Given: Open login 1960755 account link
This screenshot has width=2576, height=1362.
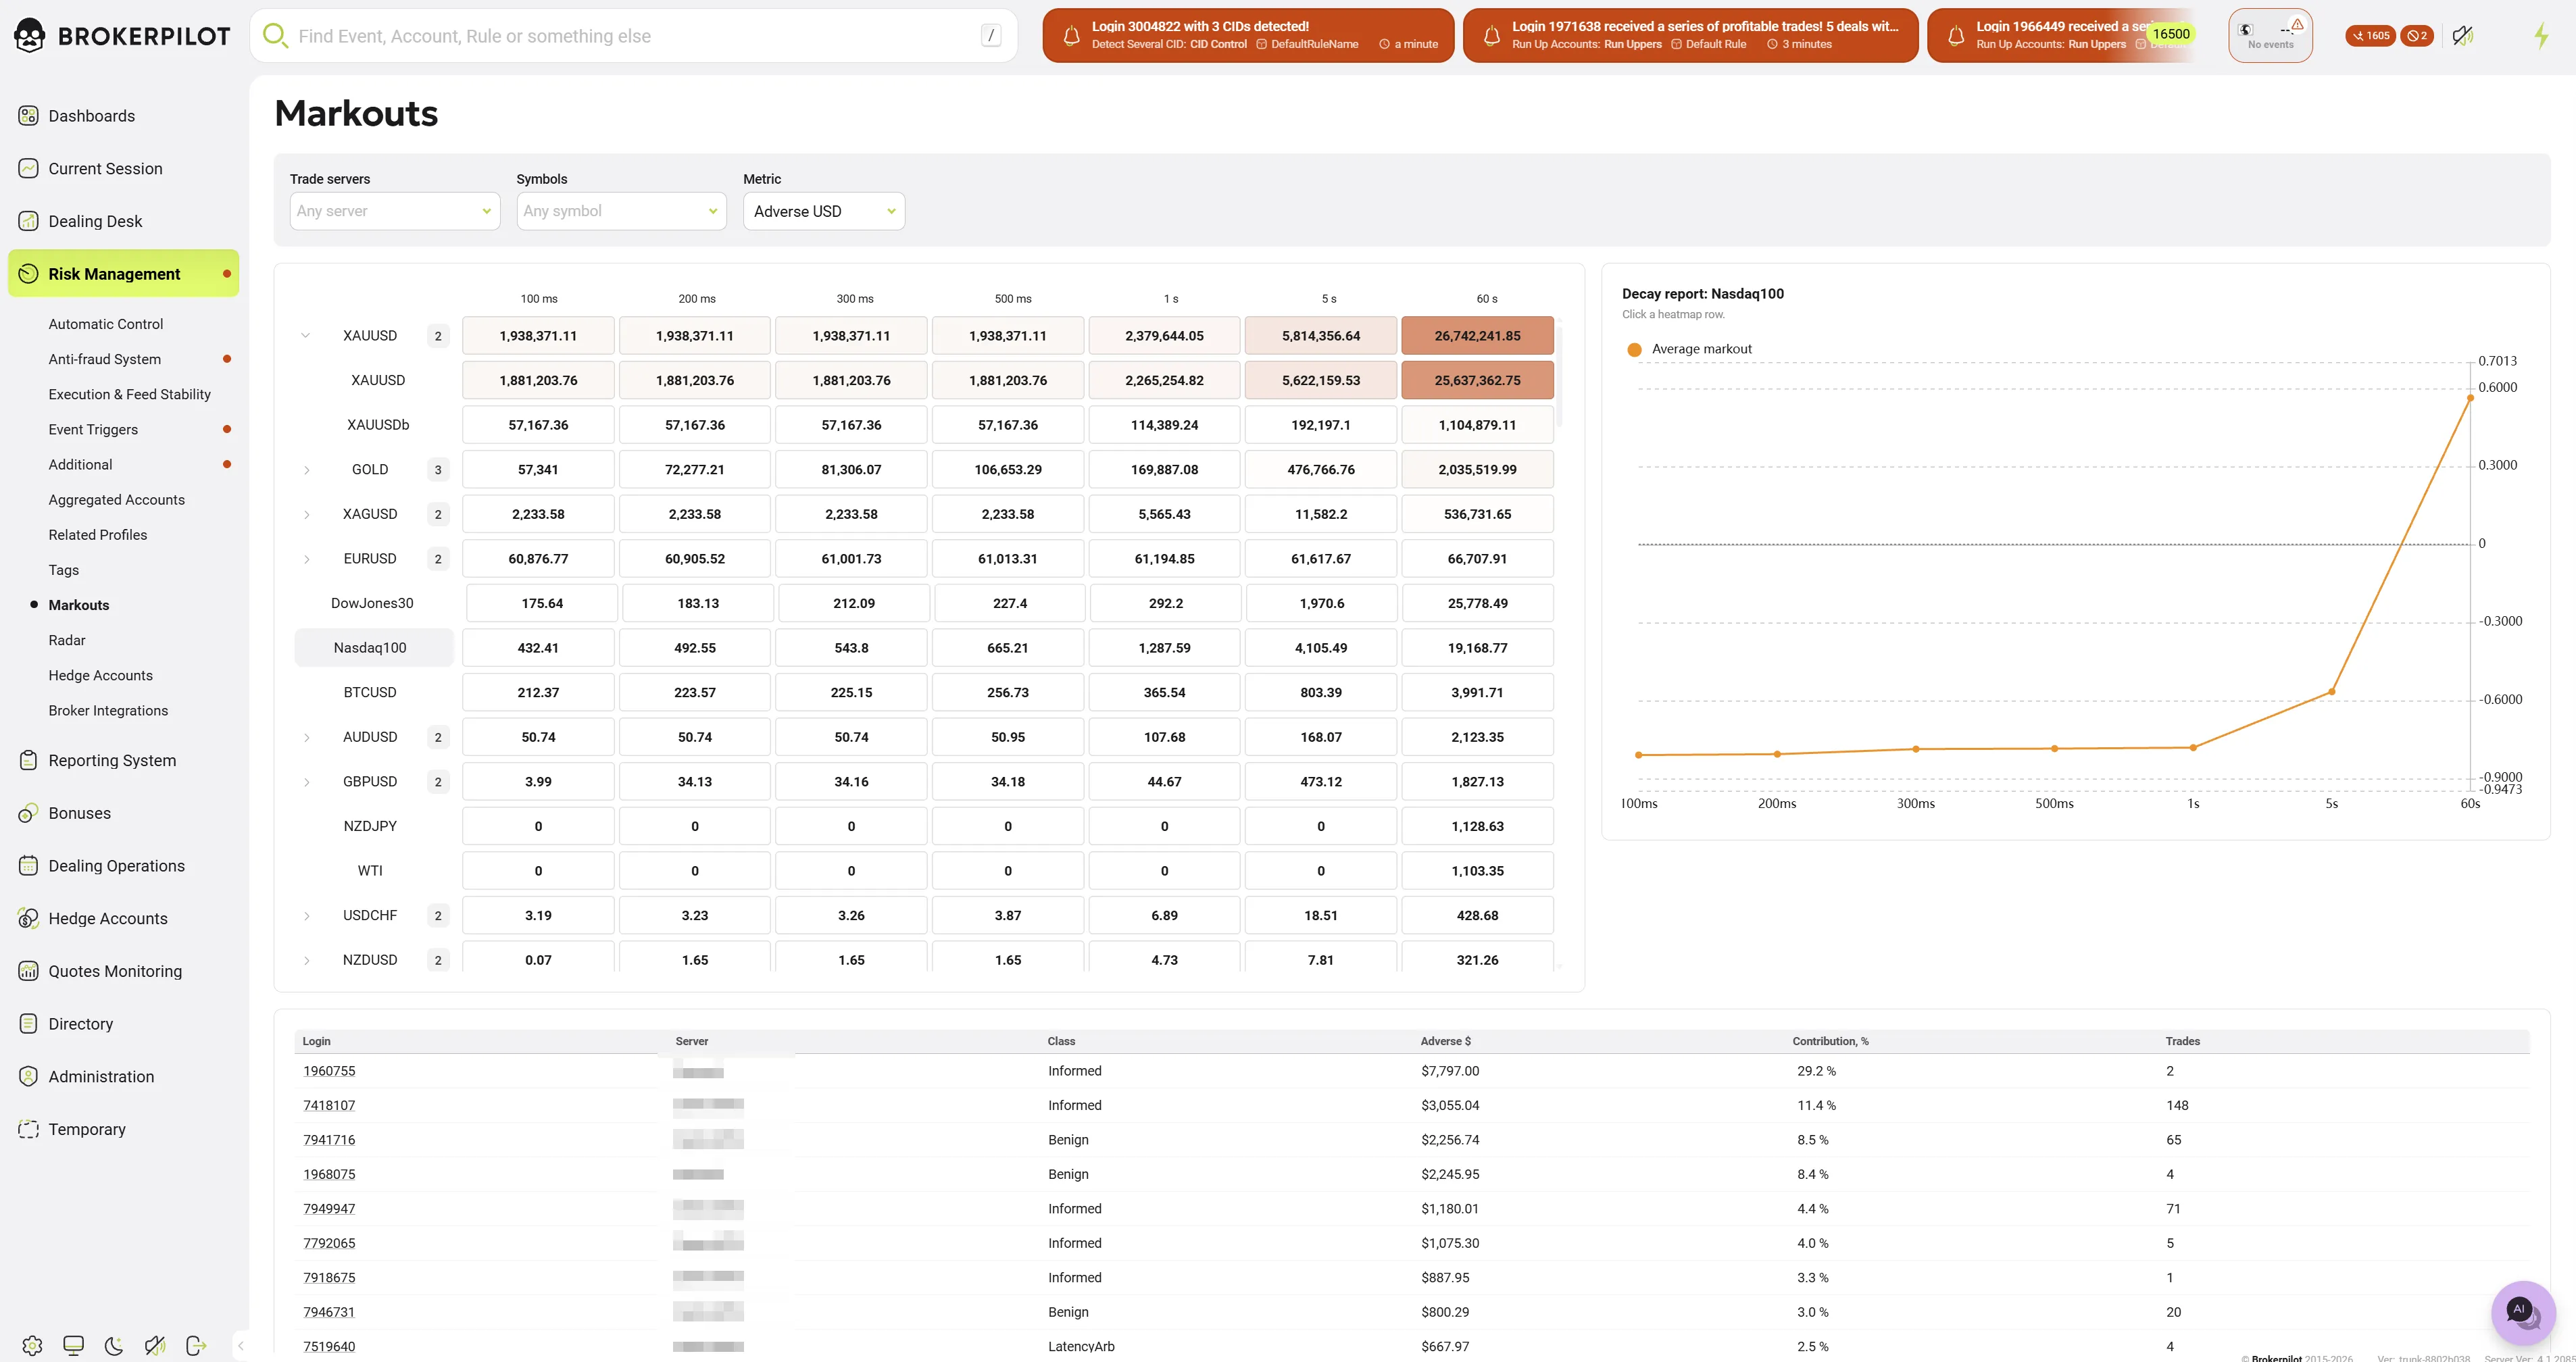Looking at the screenshot, I should 329,1071.
